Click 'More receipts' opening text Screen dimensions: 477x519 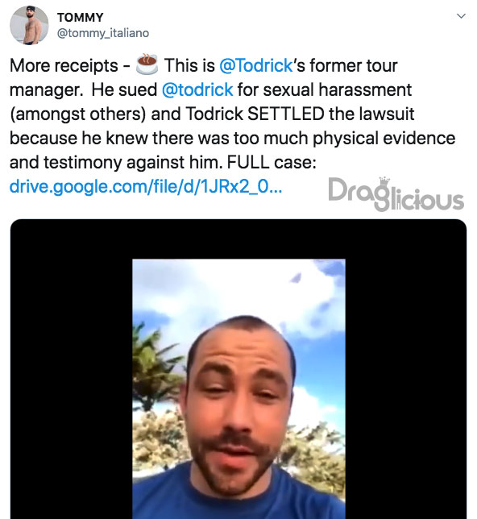[64, 65]
